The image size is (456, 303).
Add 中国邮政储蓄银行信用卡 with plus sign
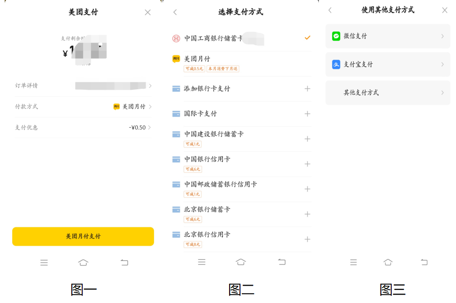pyautogui.click(x=308, y=189)
